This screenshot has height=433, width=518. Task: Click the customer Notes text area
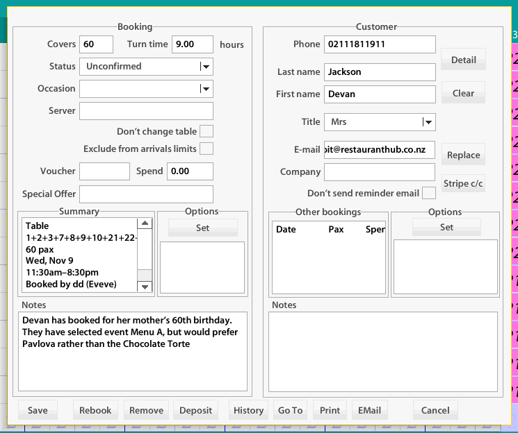pyautogui.click(x=383, y=352)
